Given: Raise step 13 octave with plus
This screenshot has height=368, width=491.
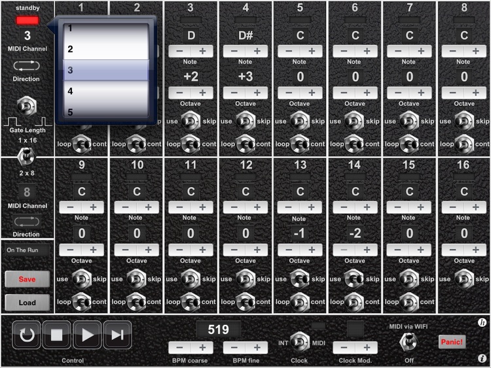Looking at the screenshot, I should pyautogui.click(x=312, y=250).
